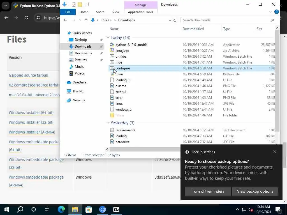The height and width of the screenshot is (215, 287).
Task: Click the muted volume tray icon
Action: pos(251,209)
